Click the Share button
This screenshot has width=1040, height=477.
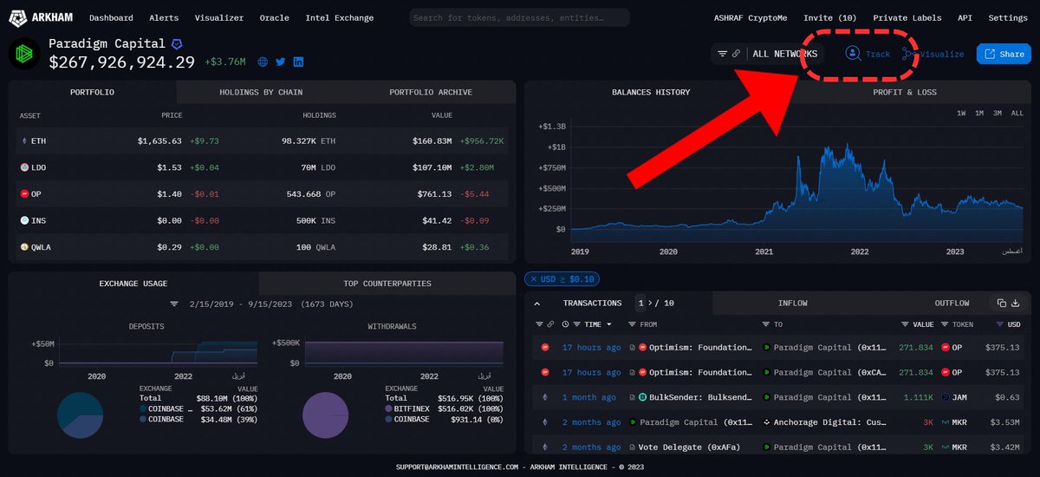click(1003, 54)
